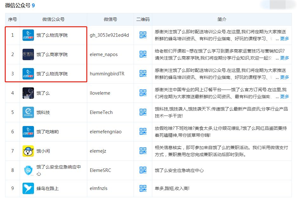Open the QR code icon for ElemeSRC
The width and height of the screenshot is (297, 202).
click(x=143, y=170)
